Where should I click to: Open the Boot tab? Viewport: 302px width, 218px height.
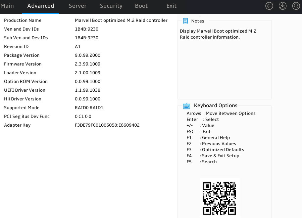click(x=141, y=6)
